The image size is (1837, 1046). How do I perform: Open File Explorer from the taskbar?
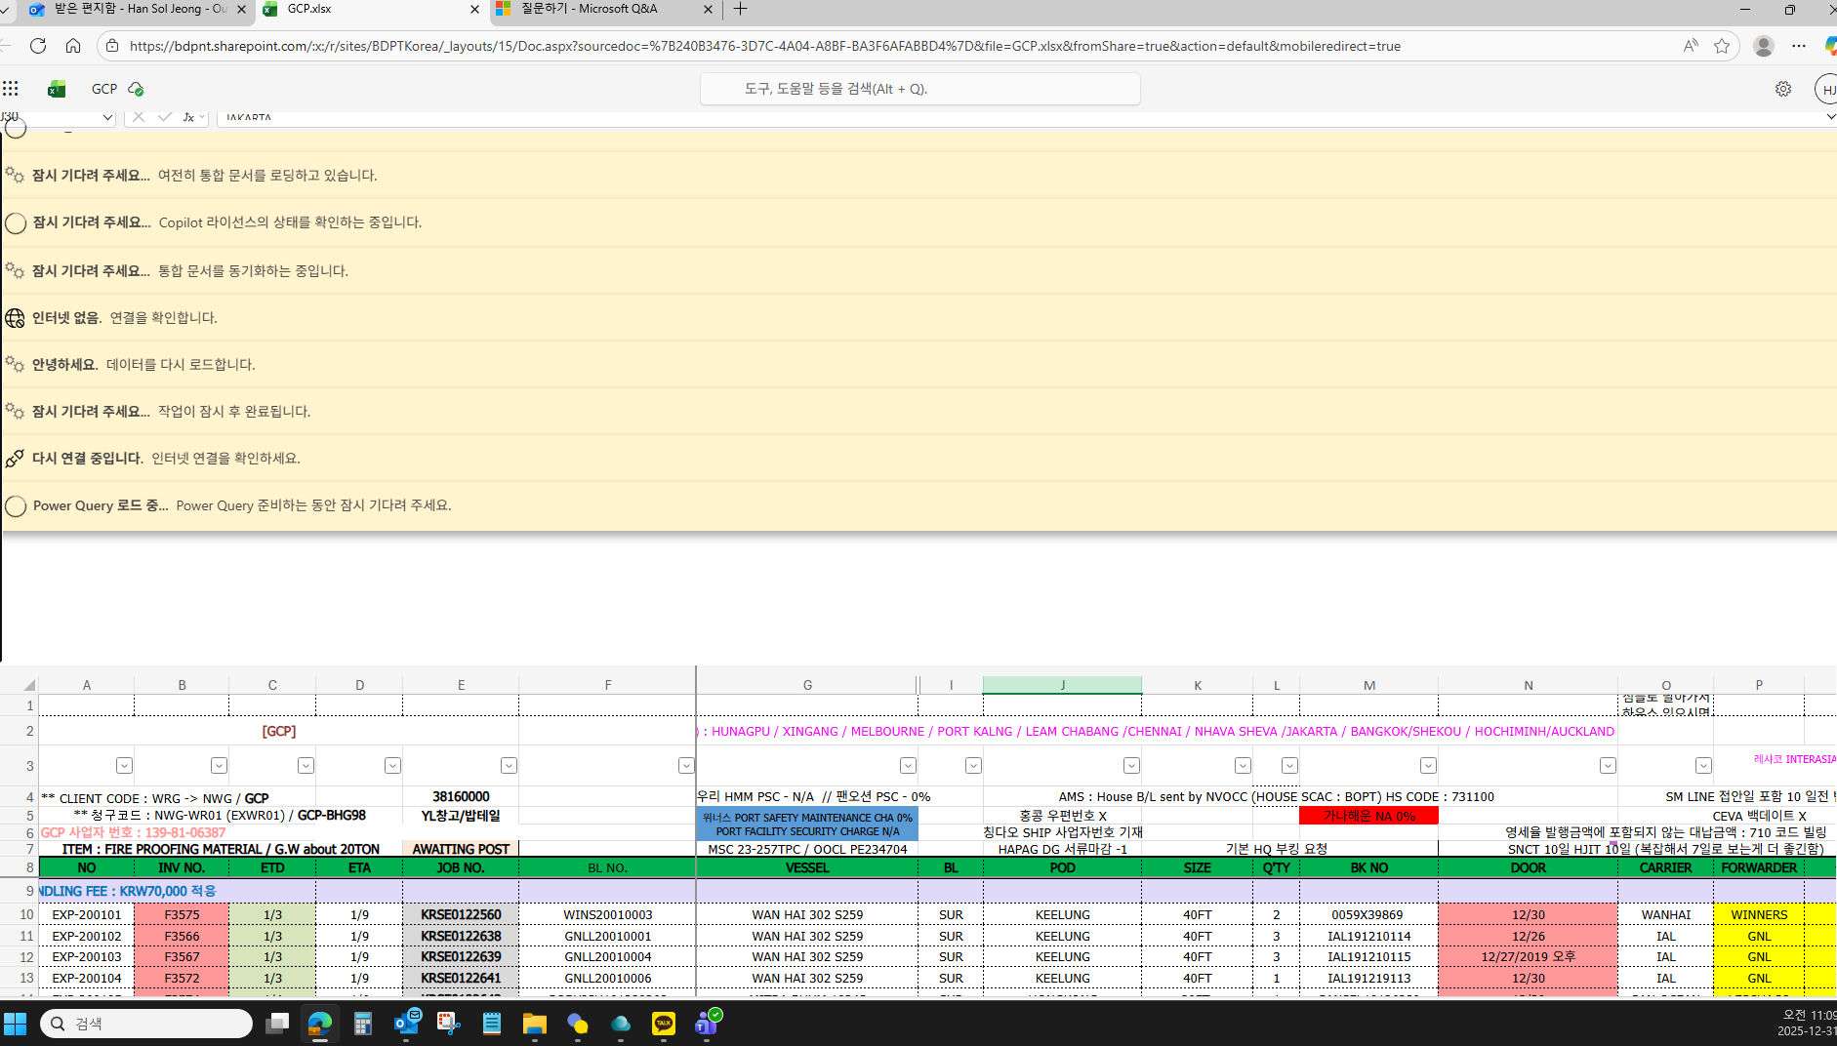[x=535, y=1023]
